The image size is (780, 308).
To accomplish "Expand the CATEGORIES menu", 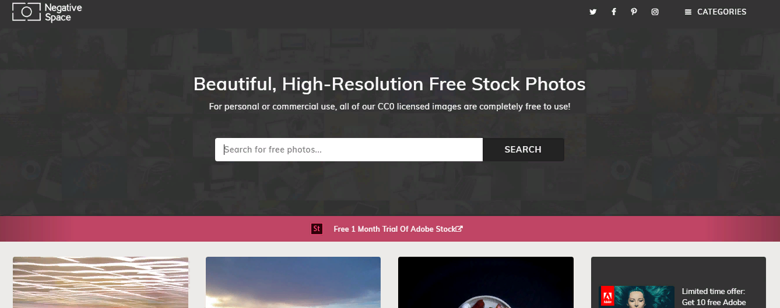I will tap(715, 12).
